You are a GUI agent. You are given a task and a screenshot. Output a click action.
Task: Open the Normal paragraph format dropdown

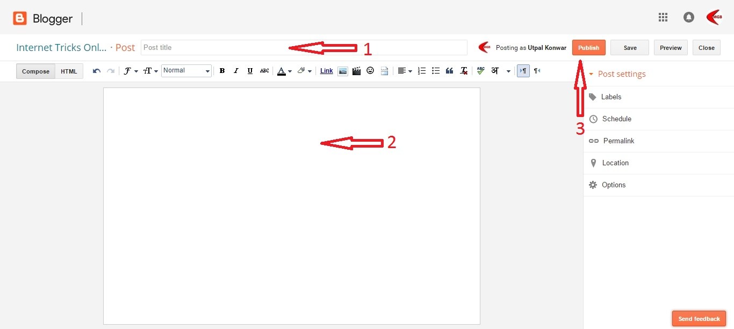coord(186,71)
